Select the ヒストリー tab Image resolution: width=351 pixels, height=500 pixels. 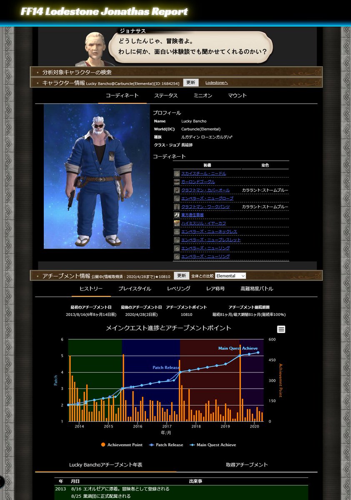pos(91,288)
